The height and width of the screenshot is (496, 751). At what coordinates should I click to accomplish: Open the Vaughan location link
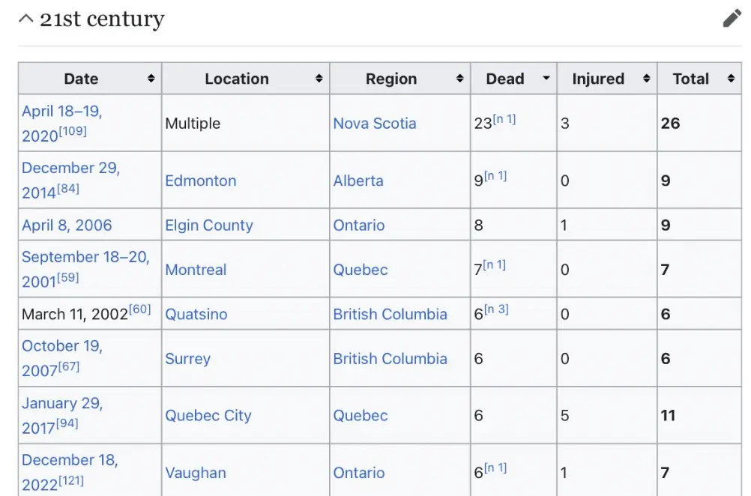click(x=195, y=473)
